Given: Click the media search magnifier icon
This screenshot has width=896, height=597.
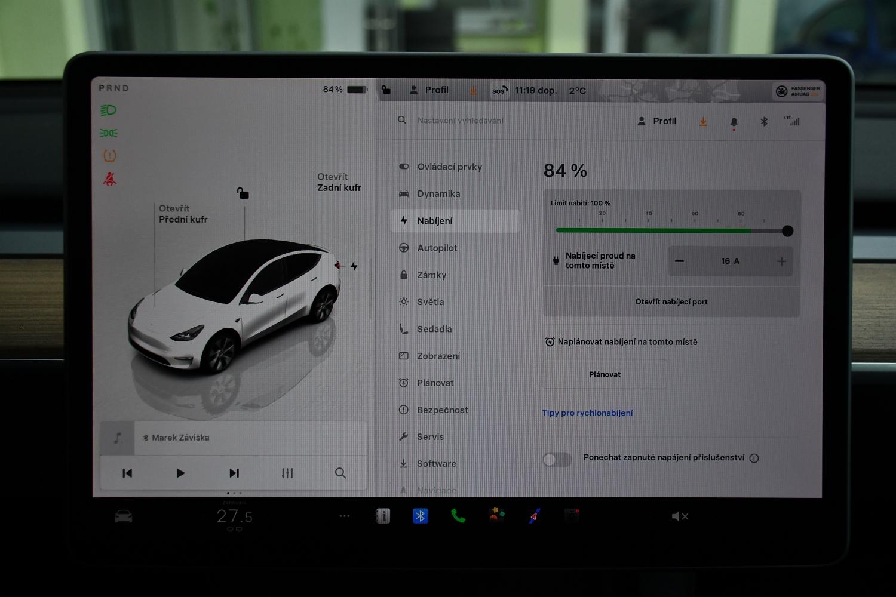Looking at the screenshot, I should (x=340, y=473).
